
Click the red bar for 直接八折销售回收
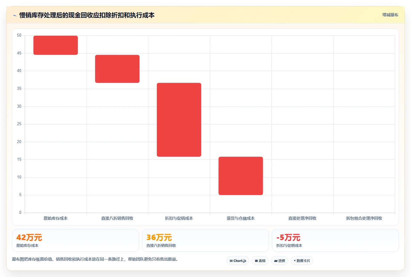click(117, 69)
